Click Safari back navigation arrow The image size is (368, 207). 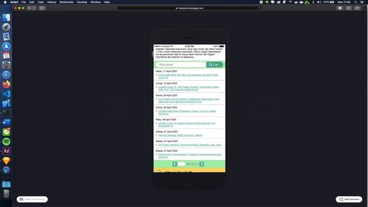[x=29, y=8]
